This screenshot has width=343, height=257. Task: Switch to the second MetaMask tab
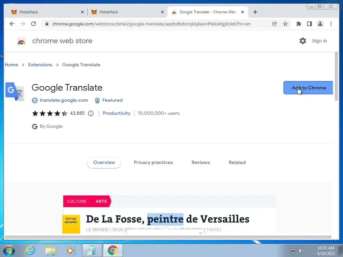tap(127, 12)
